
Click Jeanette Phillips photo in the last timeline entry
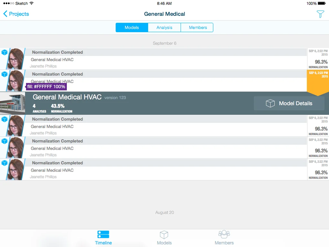(15, 169)
